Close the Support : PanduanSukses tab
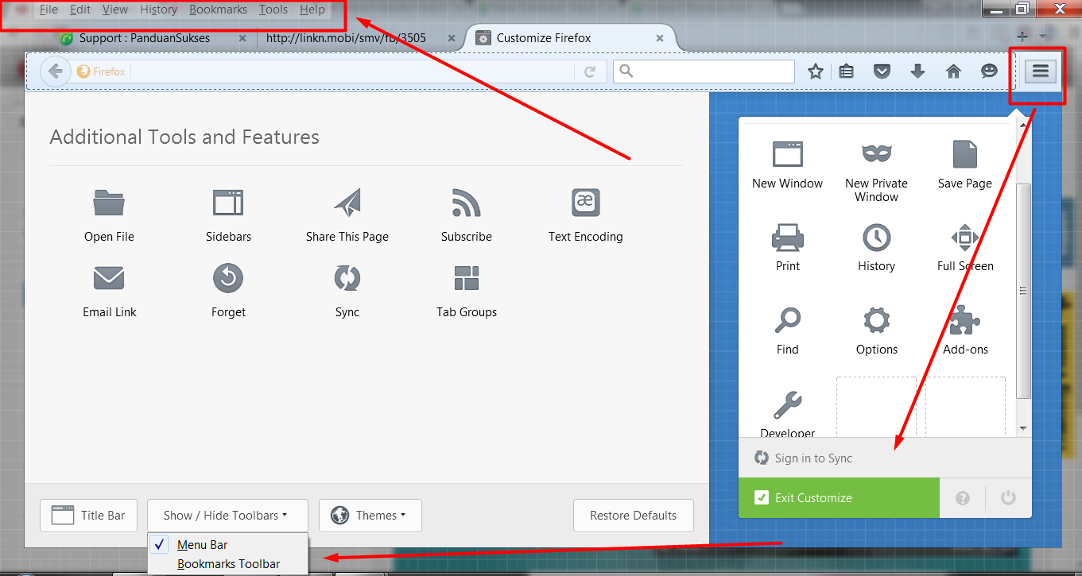 point(243,38)
